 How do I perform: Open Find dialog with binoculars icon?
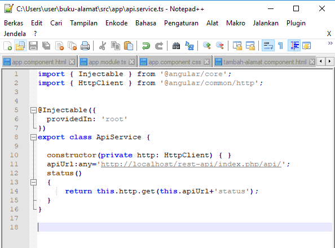[x=177, y=46]
